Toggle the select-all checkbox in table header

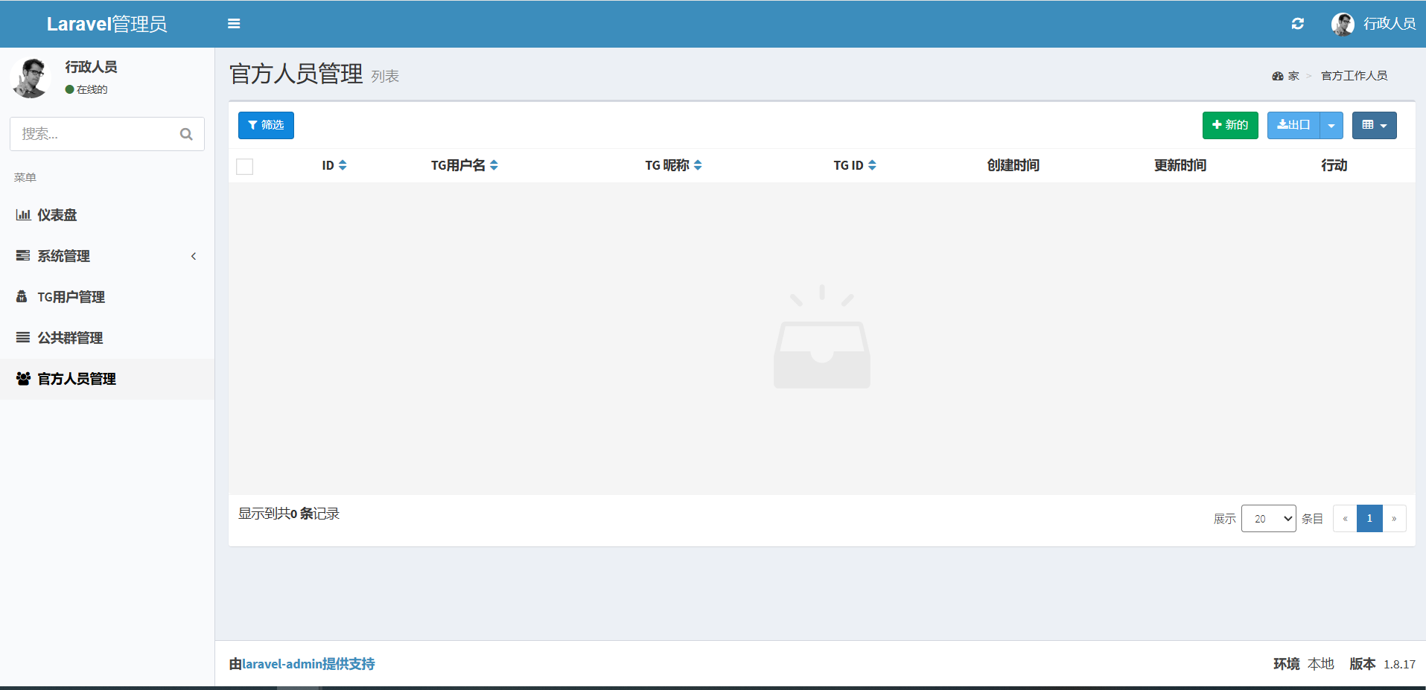[245, 167]
